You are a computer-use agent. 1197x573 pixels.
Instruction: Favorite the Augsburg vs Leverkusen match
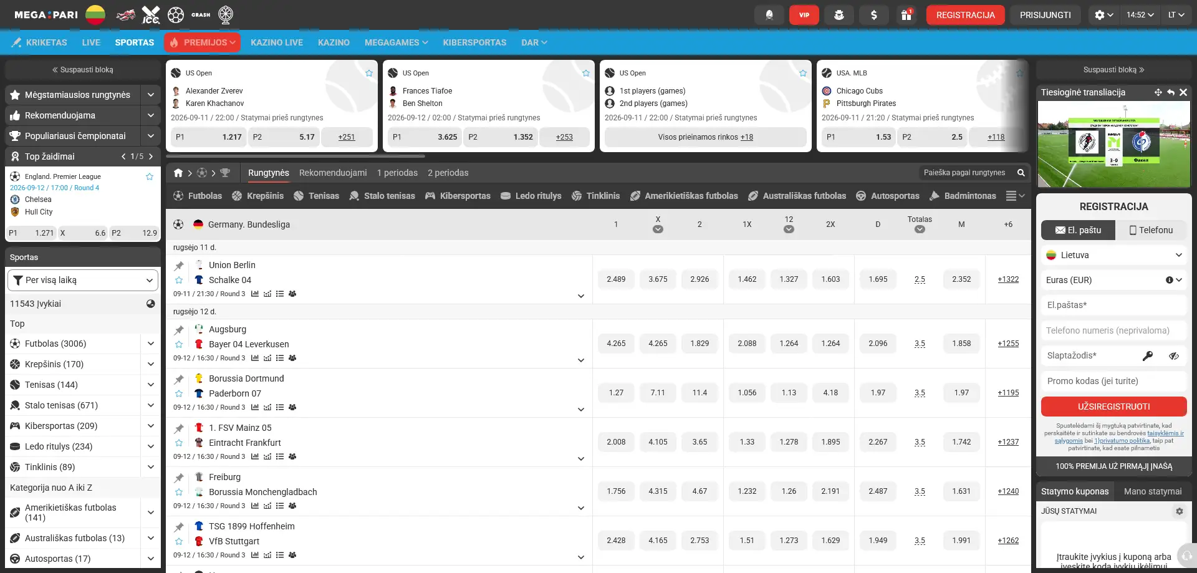179,344
